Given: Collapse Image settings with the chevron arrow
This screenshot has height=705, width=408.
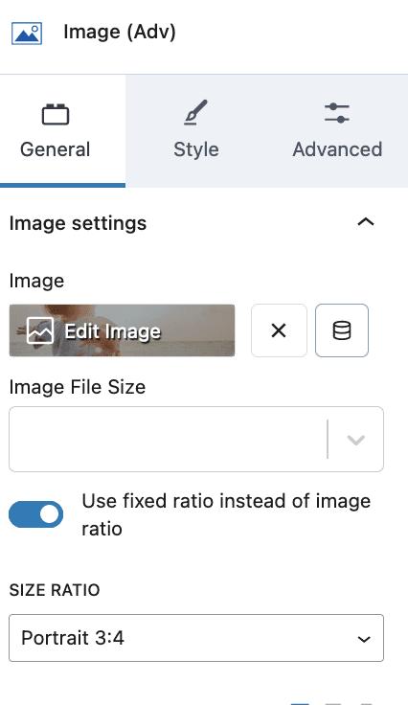Looking at the screenshot, I should point(366,222).
